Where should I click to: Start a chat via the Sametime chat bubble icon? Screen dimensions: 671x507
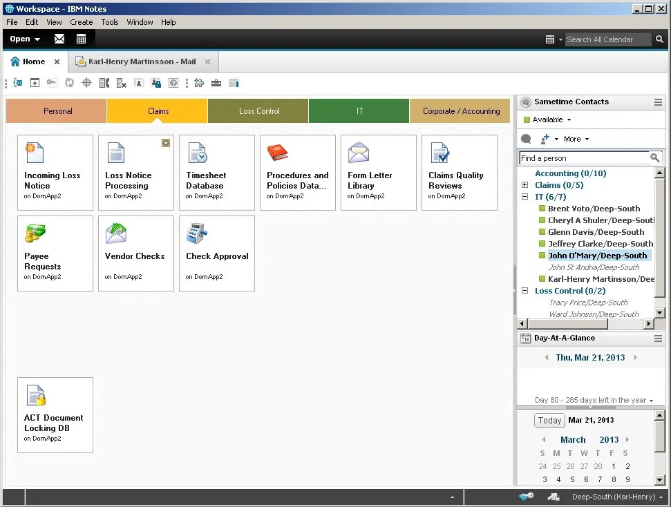[x=526, y=139]
